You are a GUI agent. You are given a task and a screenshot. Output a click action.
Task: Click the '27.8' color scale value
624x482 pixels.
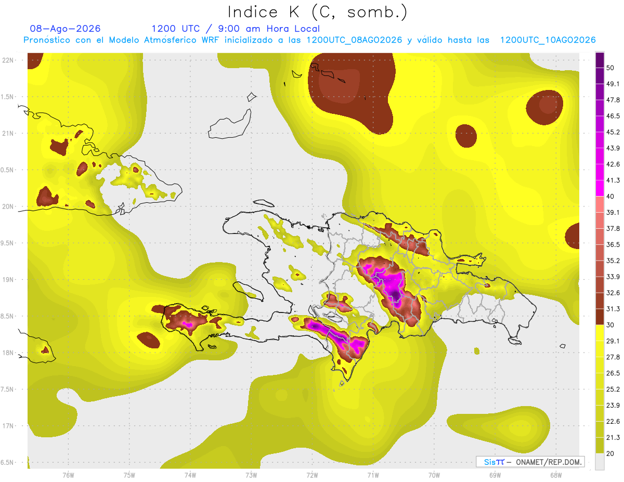pyautogui.click(x=613, y=357)
